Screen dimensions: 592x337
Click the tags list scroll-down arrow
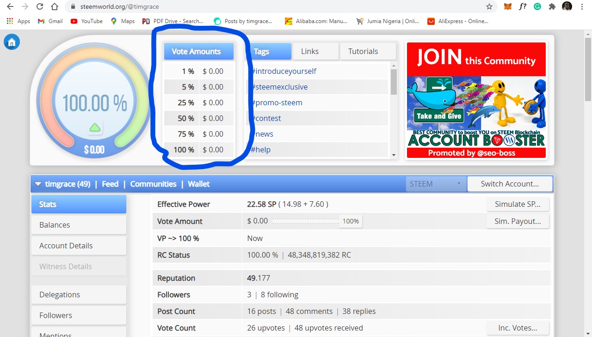coord(394,155)
